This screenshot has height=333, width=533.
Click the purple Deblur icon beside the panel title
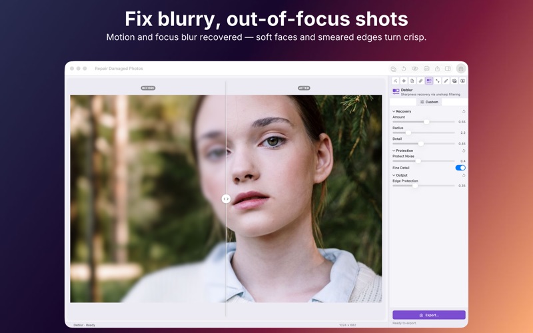396,91
